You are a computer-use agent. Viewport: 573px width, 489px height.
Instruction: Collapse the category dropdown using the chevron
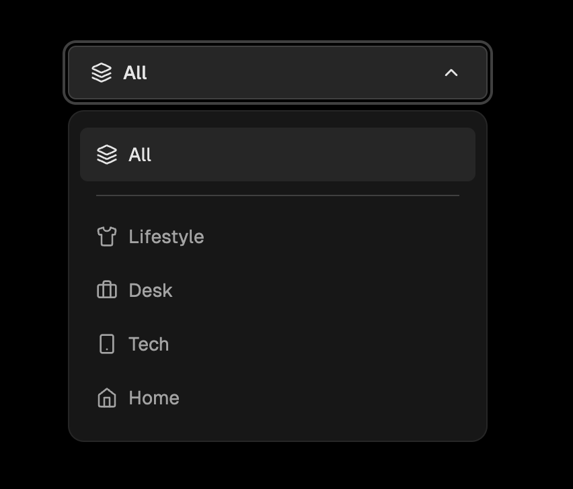453,73
